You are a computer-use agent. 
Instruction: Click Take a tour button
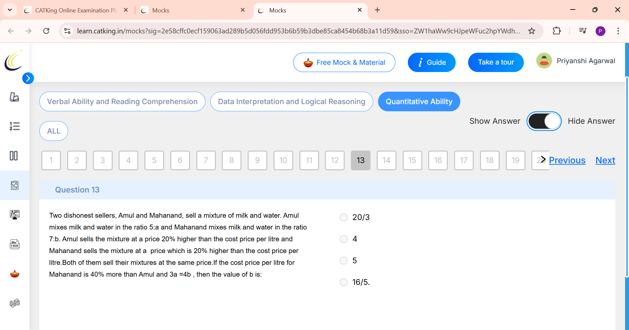click(x=496, y=62)
